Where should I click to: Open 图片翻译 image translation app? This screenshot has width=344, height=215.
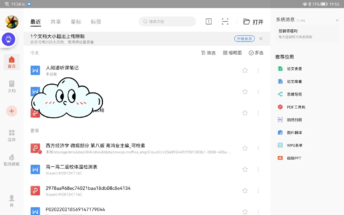[x=290, y=132]
